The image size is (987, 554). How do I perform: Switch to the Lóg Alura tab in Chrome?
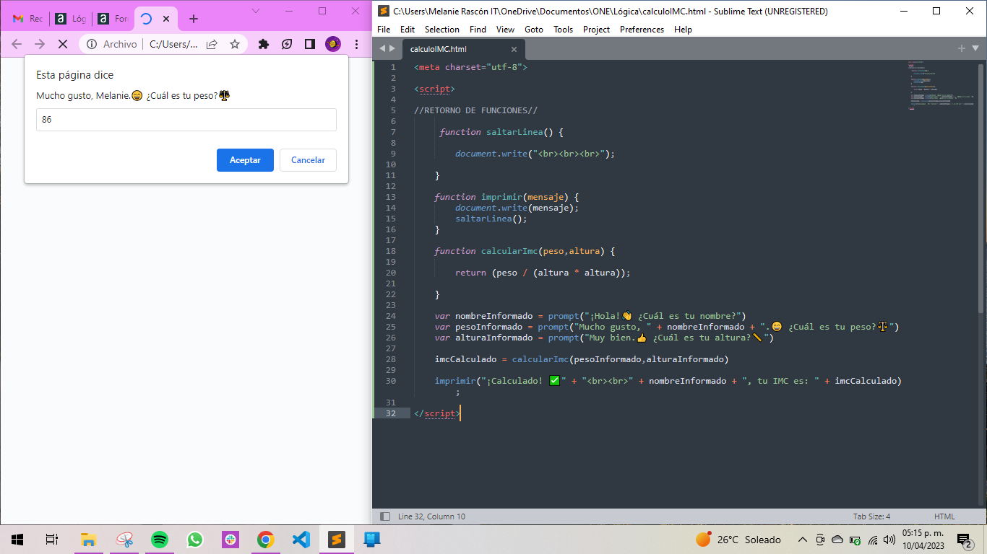point(71,19)
